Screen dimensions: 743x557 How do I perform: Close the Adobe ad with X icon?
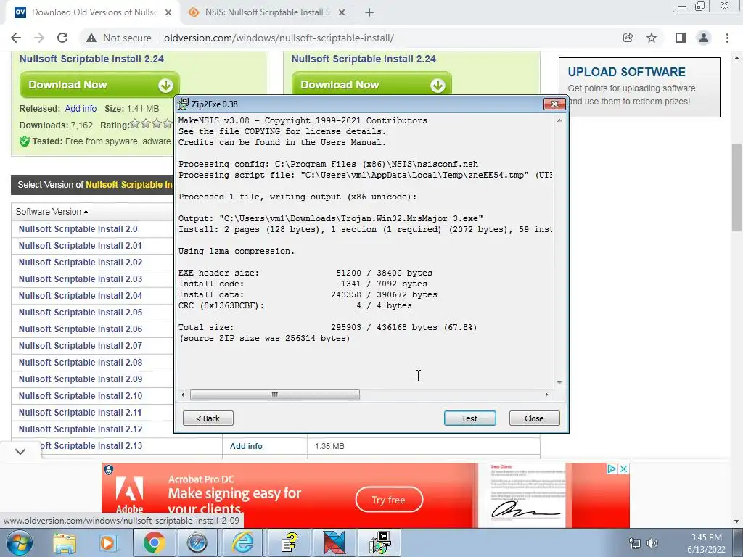pos(624,469)
